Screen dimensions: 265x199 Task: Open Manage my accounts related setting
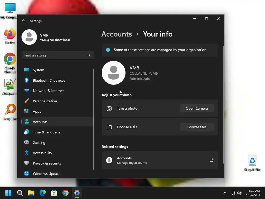point(160,160)
